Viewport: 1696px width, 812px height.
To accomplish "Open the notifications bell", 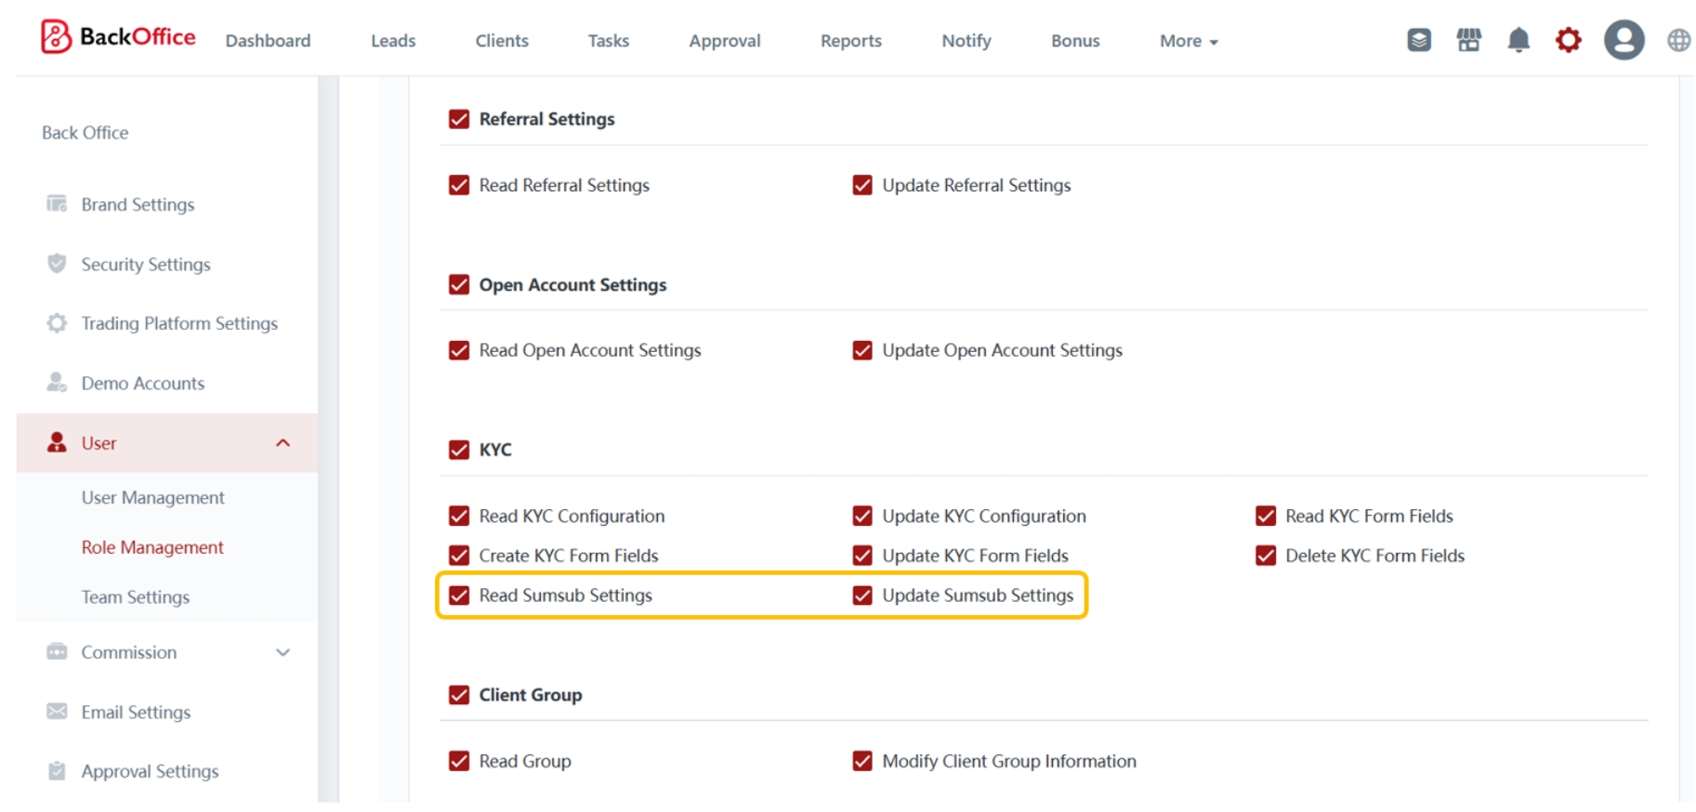I will (1518, 40).
